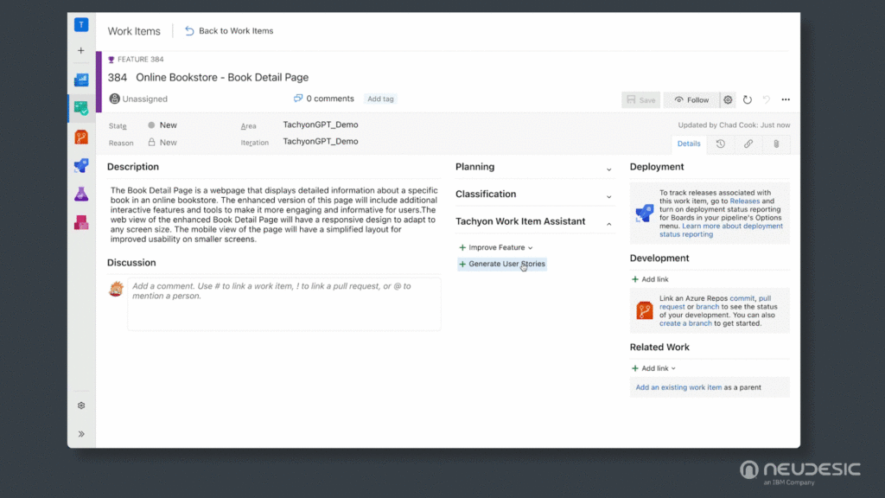Open the Links tab
This screenshot has height=498, width=885.
pyautogui.click(x=748, y=144)
